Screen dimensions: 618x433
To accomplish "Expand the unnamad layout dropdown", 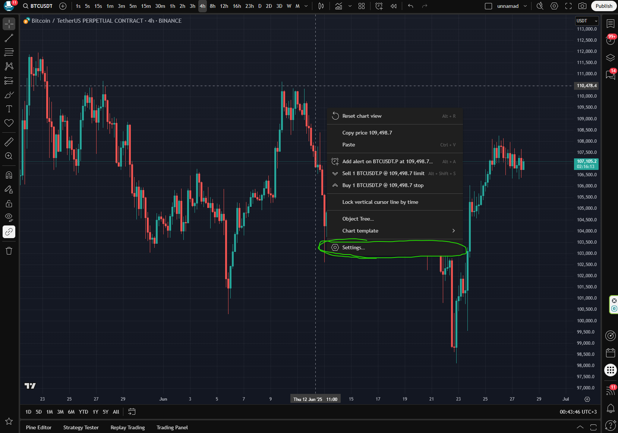I will tap(525, 6).
